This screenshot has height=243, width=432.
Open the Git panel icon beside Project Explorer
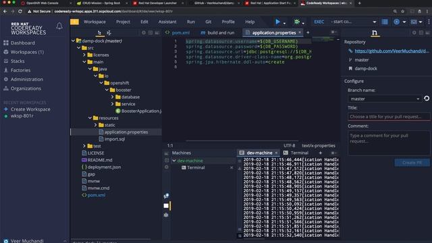[x=109, y=32]
